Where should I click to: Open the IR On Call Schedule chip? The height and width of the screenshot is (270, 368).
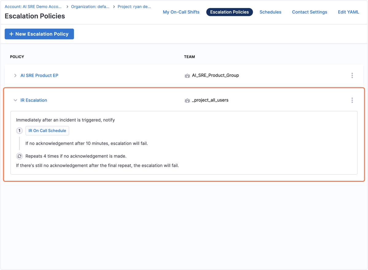coord(47,131)
